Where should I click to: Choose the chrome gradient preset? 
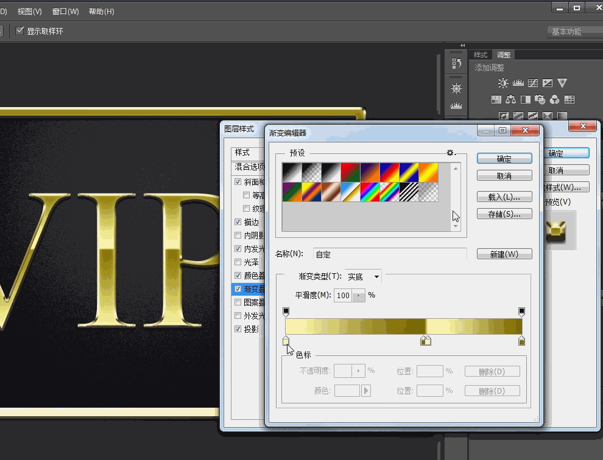[350, 192]
